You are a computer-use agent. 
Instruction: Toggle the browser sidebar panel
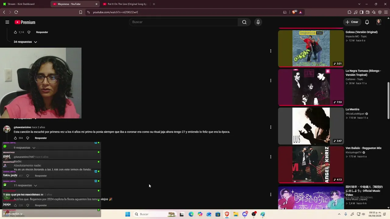361,12
